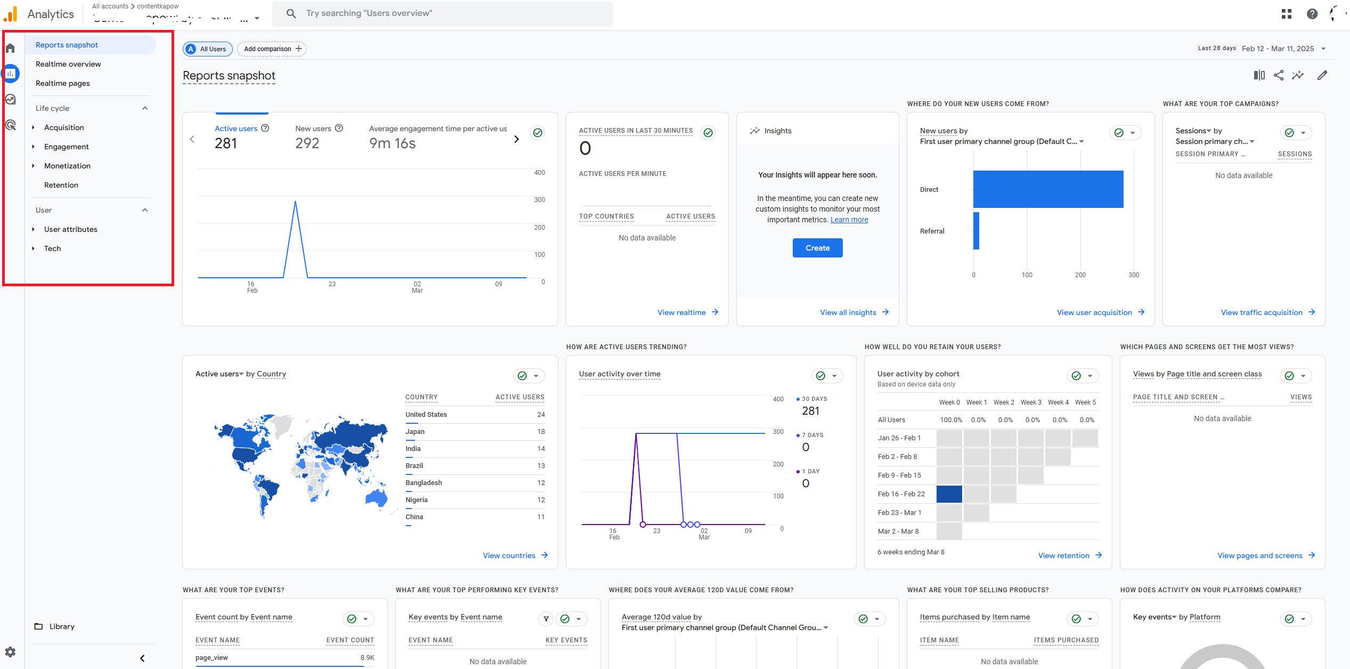Click View realtime link
Viewport: 1350px width, 669px height.
[688, 312]
